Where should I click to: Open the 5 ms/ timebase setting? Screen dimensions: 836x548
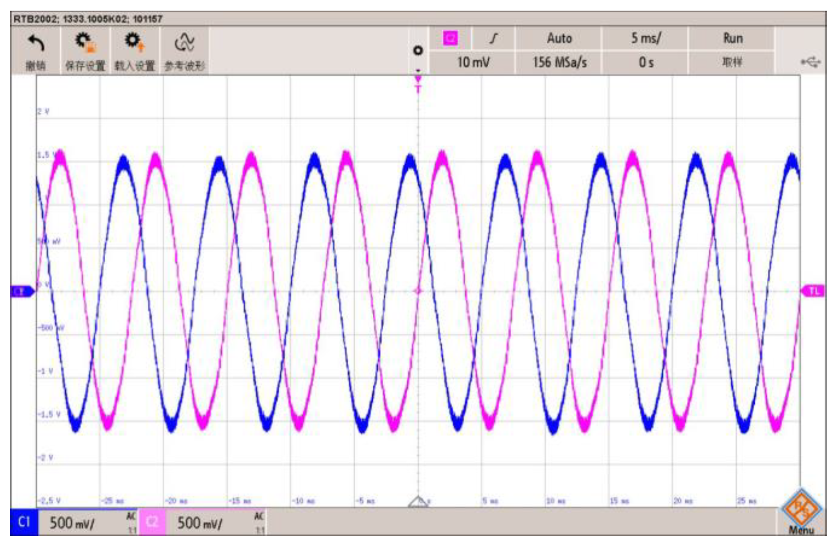[x=645, y=39]
